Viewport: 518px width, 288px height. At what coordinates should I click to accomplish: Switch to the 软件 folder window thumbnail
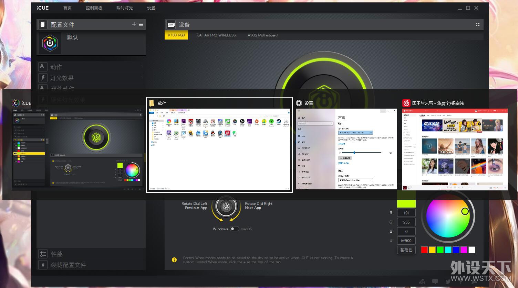(x=219, y=149)
